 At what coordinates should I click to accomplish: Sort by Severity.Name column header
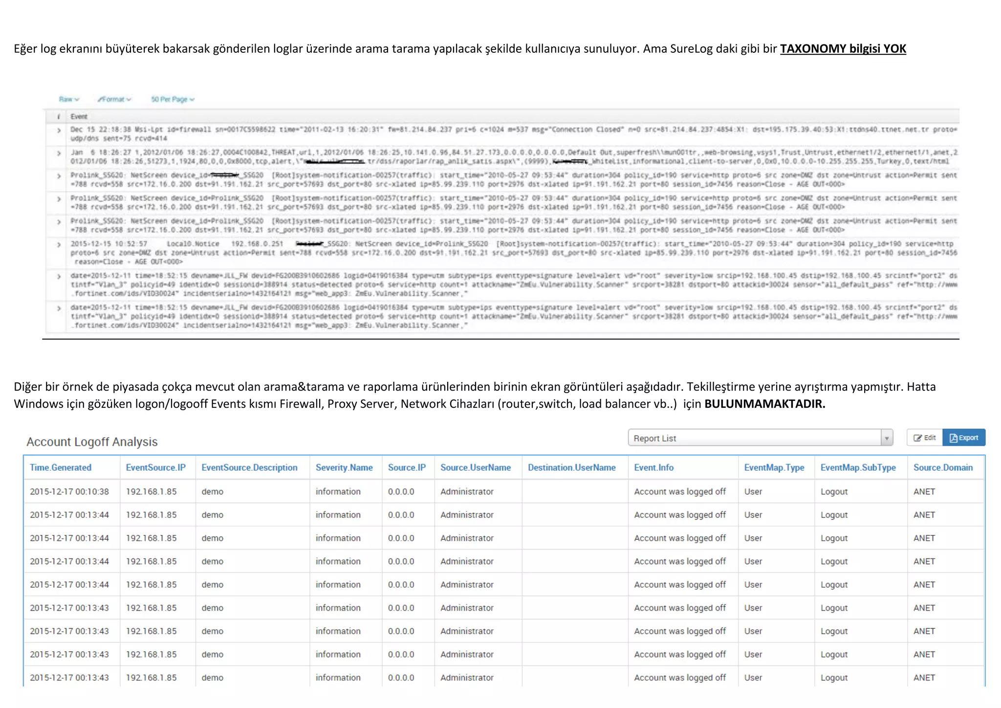344,467
